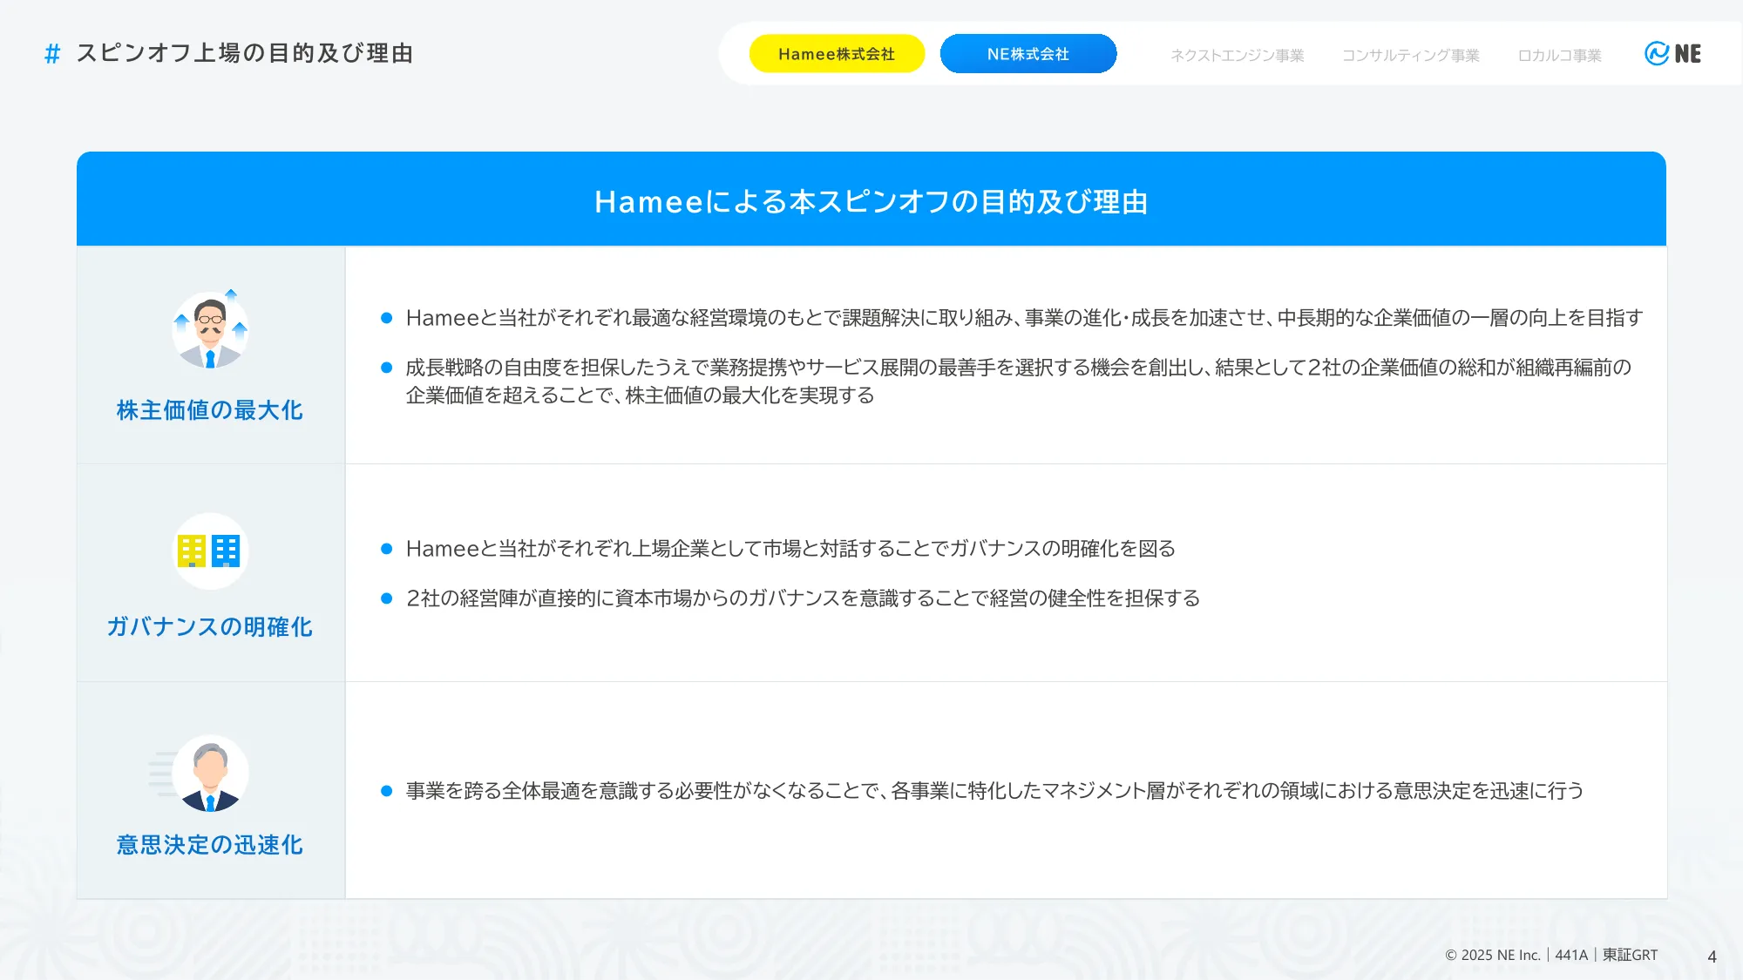Screen dimensions: 1743x980
Task: Click the person icon above 株主価値の最大化
Action: (x=209, y=328)
